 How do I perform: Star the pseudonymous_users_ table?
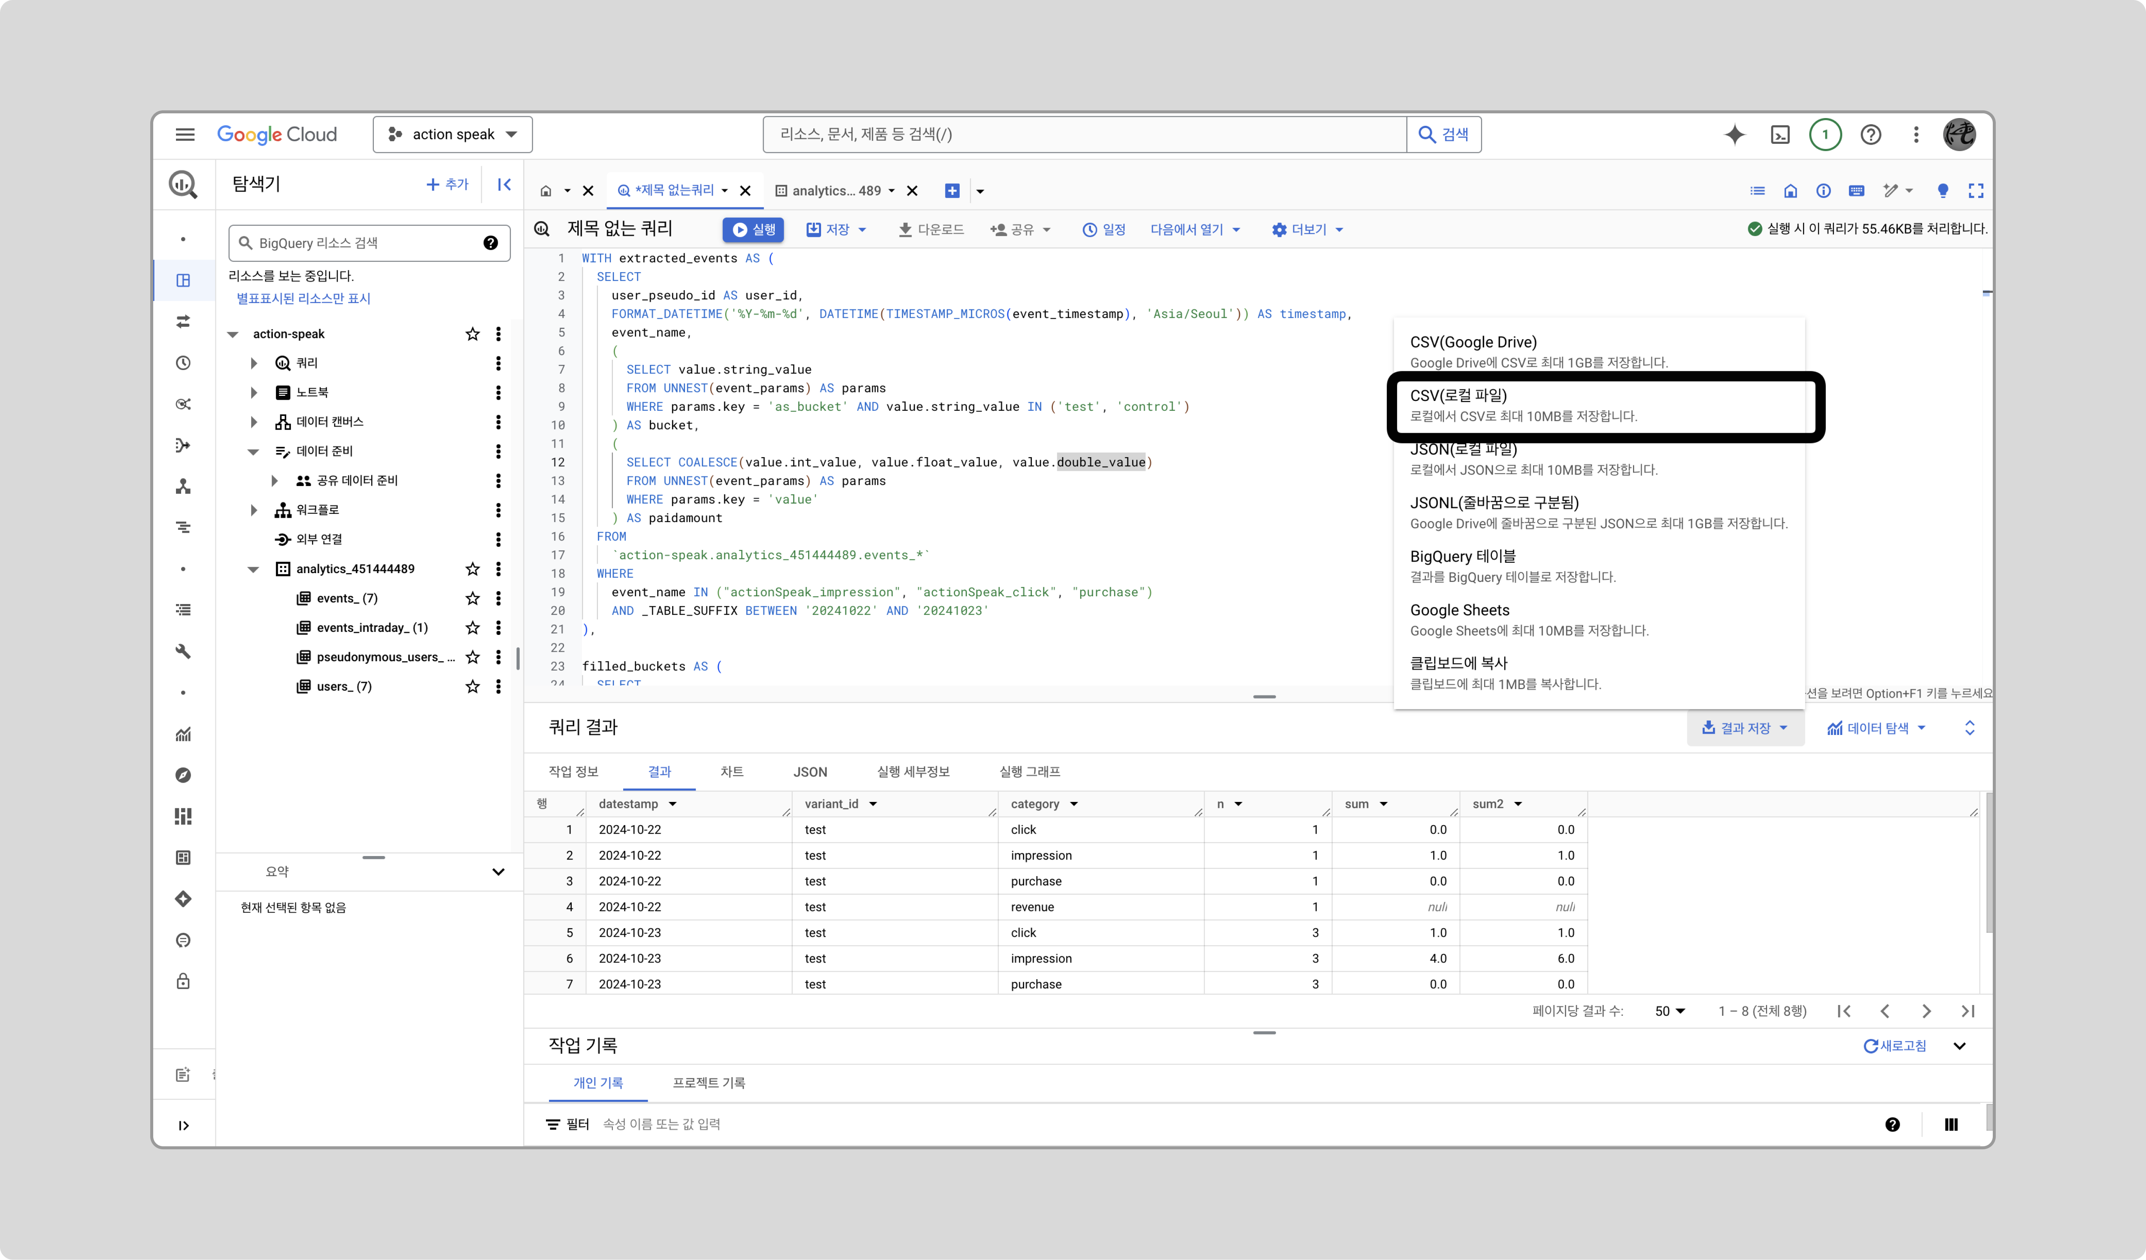click(x=473, y=657)
